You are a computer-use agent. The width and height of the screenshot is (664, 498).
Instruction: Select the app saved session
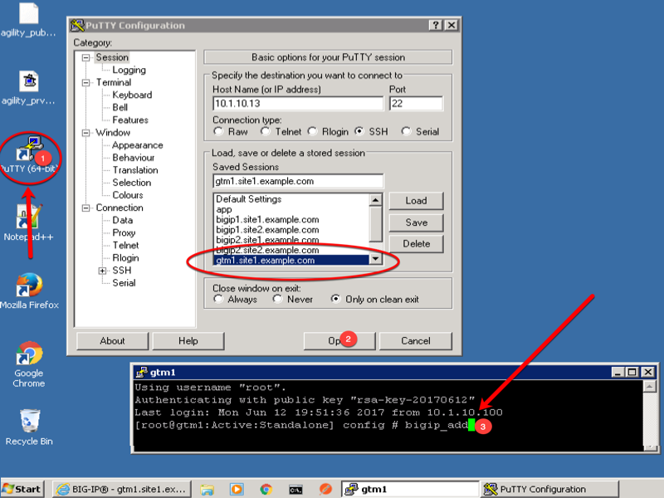coord(291,210)
